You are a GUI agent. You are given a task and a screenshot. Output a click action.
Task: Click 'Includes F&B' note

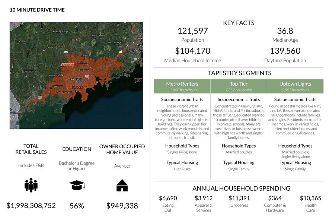pos(31,165)
